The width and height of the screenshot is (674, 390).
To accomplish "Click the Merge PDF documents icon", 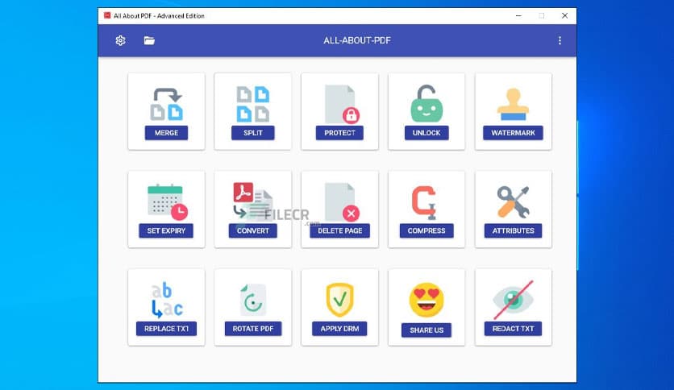I will (166, 102).
